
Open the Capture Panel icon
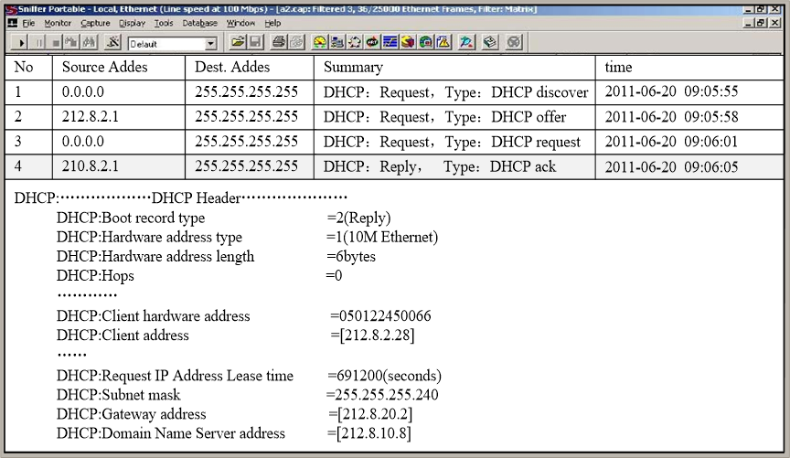tap(466, 42)
